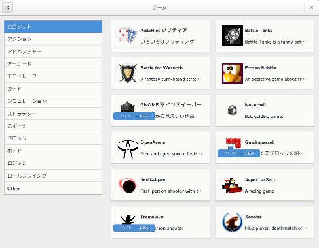Click the installed badge on Quadrapassel
Screen dimensions: 319x248
(239, 153)
